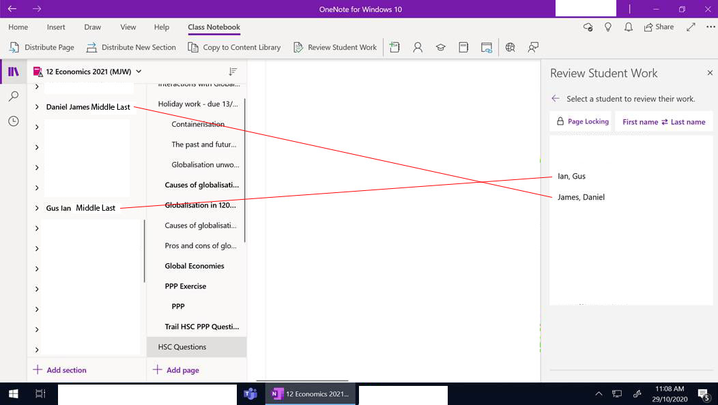Screen dimensions: 718x405
Task: Close the Review Student Work pane
Action: coord(710,72)
